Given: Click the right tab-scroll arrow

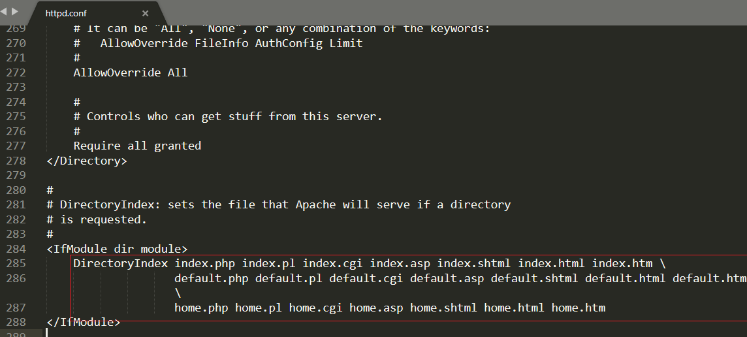Looking at the screenshot, I should click(15, 12).
